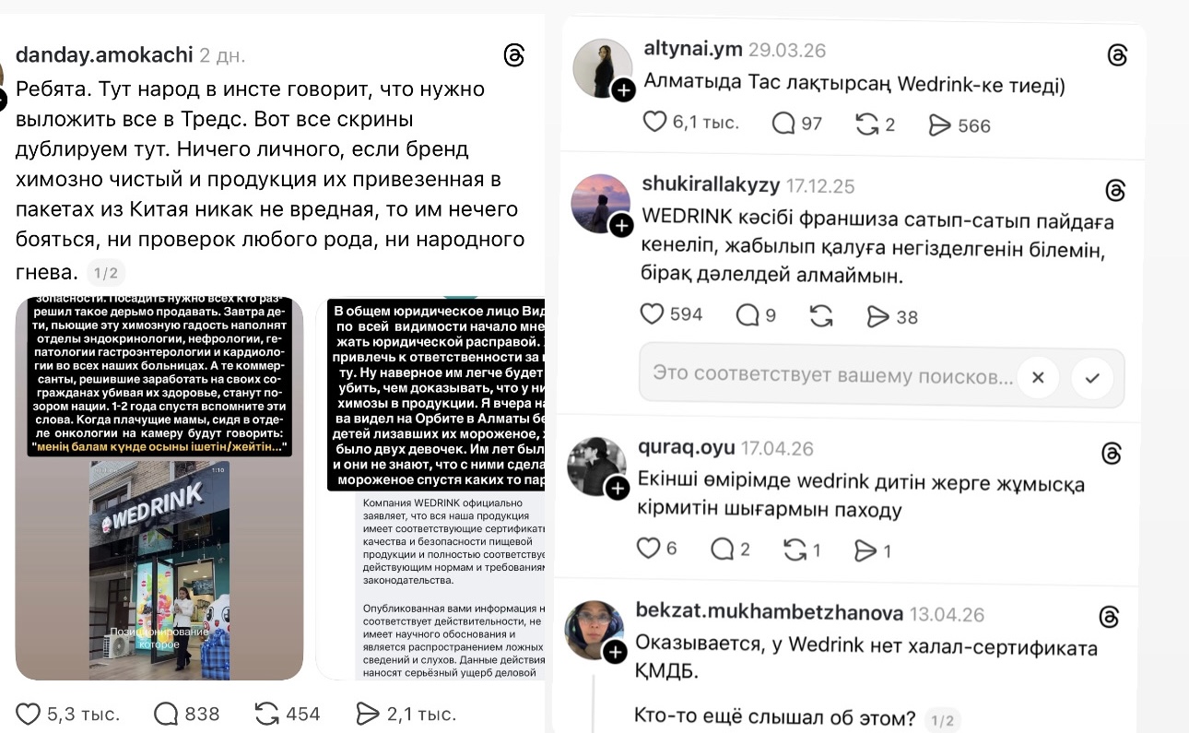Dismiss the search relevance prompt with the X
This screenshot has height=733, width=1189.
click(x=1038, y=377)
